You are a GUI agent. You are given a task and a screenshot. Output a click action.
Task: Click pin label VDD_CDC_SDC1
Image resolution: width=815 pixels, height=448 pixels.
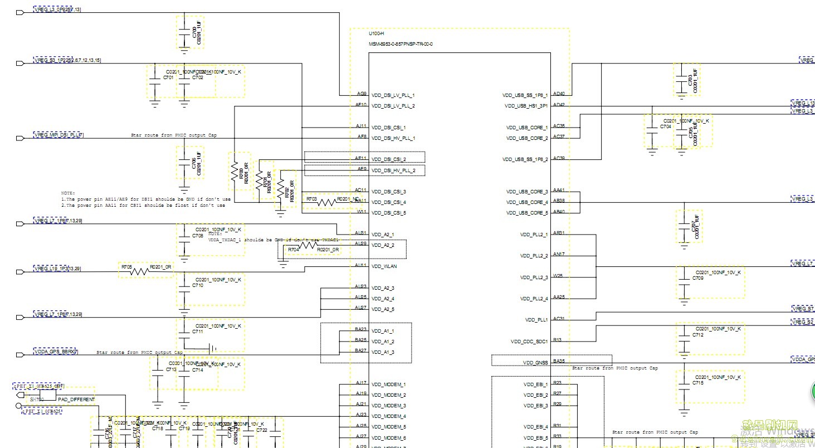point(529,342)
